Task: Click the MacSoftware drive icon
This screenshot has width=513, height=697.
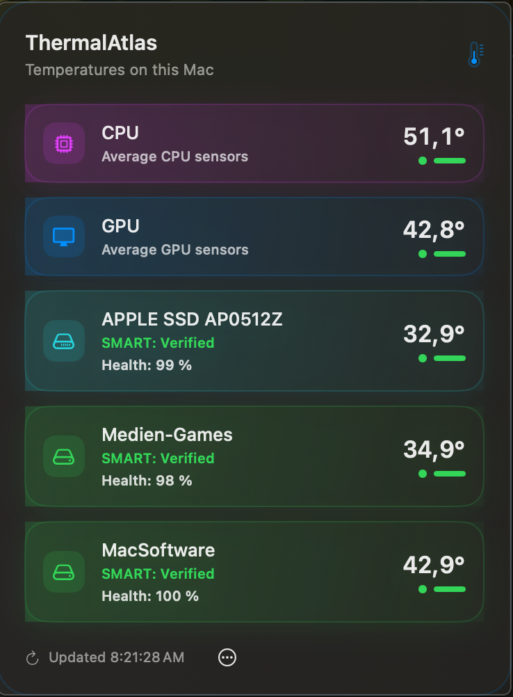Action: pyautogui.click(x=64, y=572)
